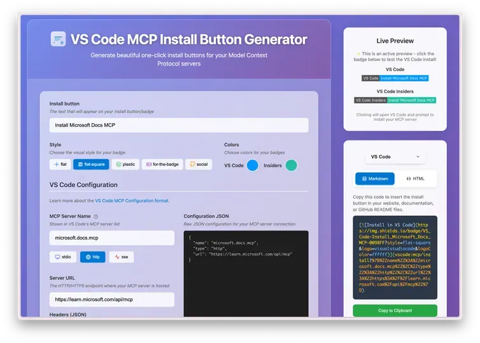This screenshot has height=343, width=480.
Task: Click the Copy to Clipboard button
Action: coord(395,311)
